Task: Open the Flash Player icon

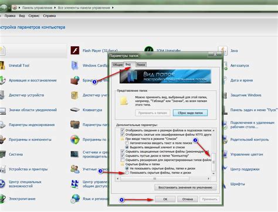Action: pyautogui.click(x=75, y=50)
